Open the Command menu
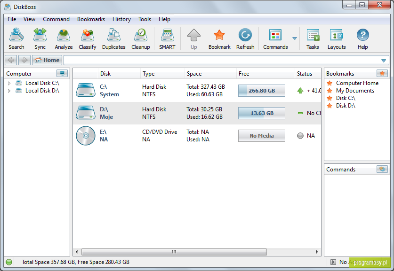 pos(56,19)
